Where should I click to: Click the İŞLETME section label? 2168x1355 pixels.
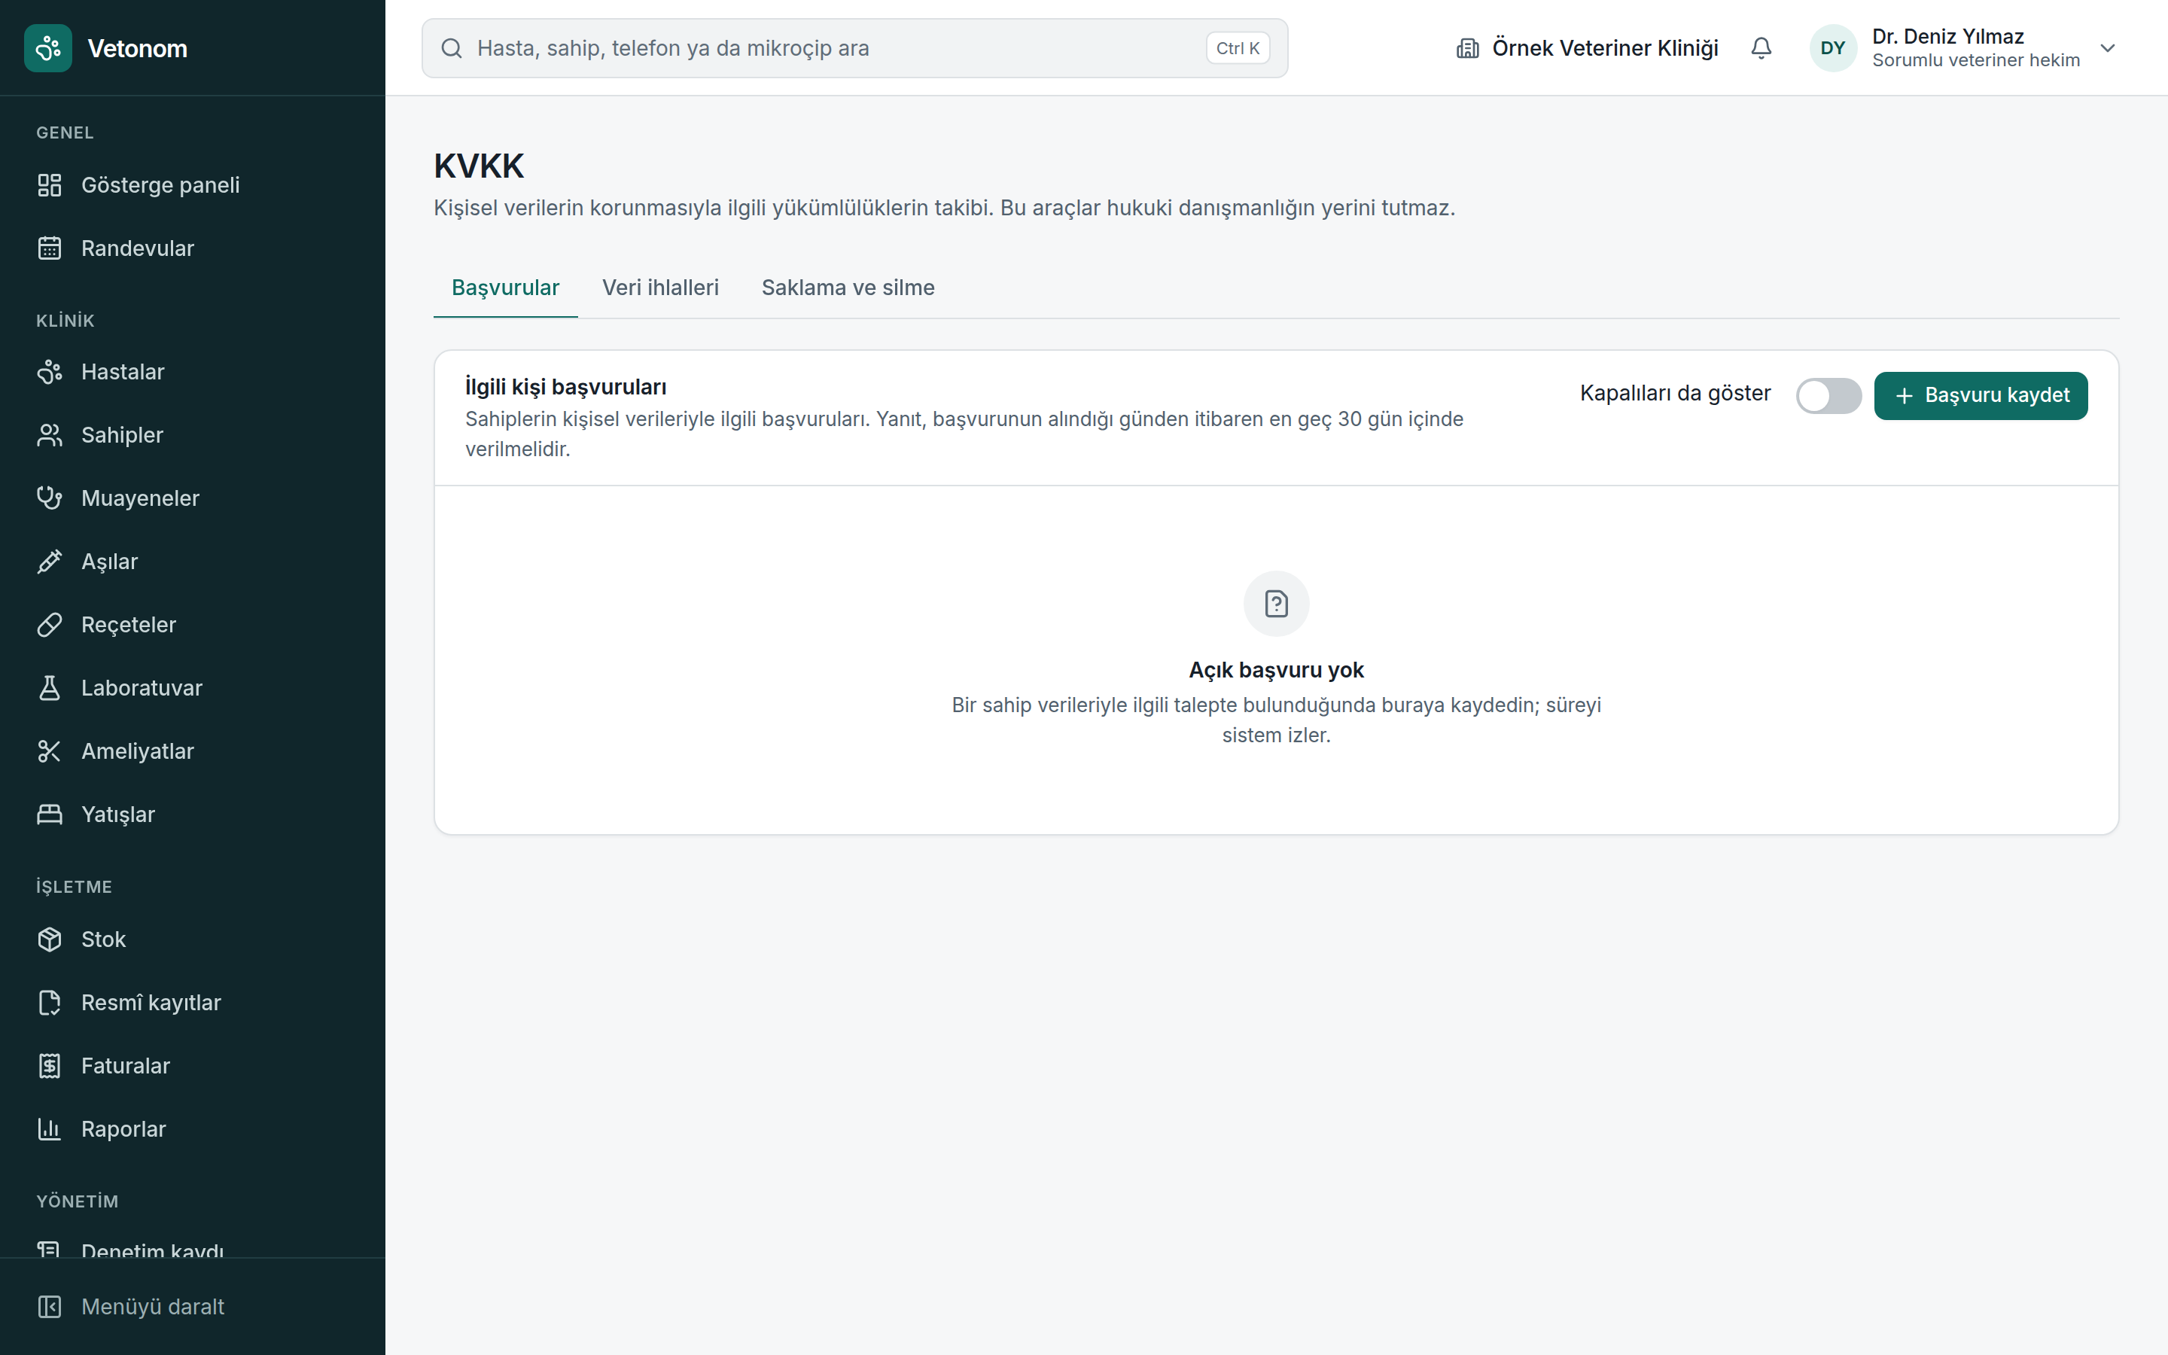74,886
